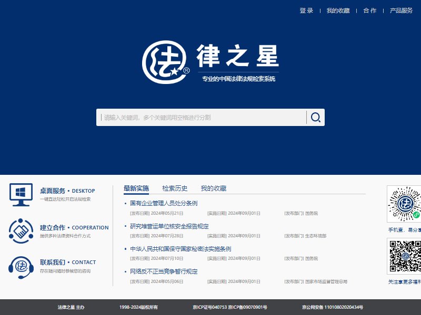Click publish date 2024年07月28日
Viewport: 421px width, 315px height.
click(167, 236)
